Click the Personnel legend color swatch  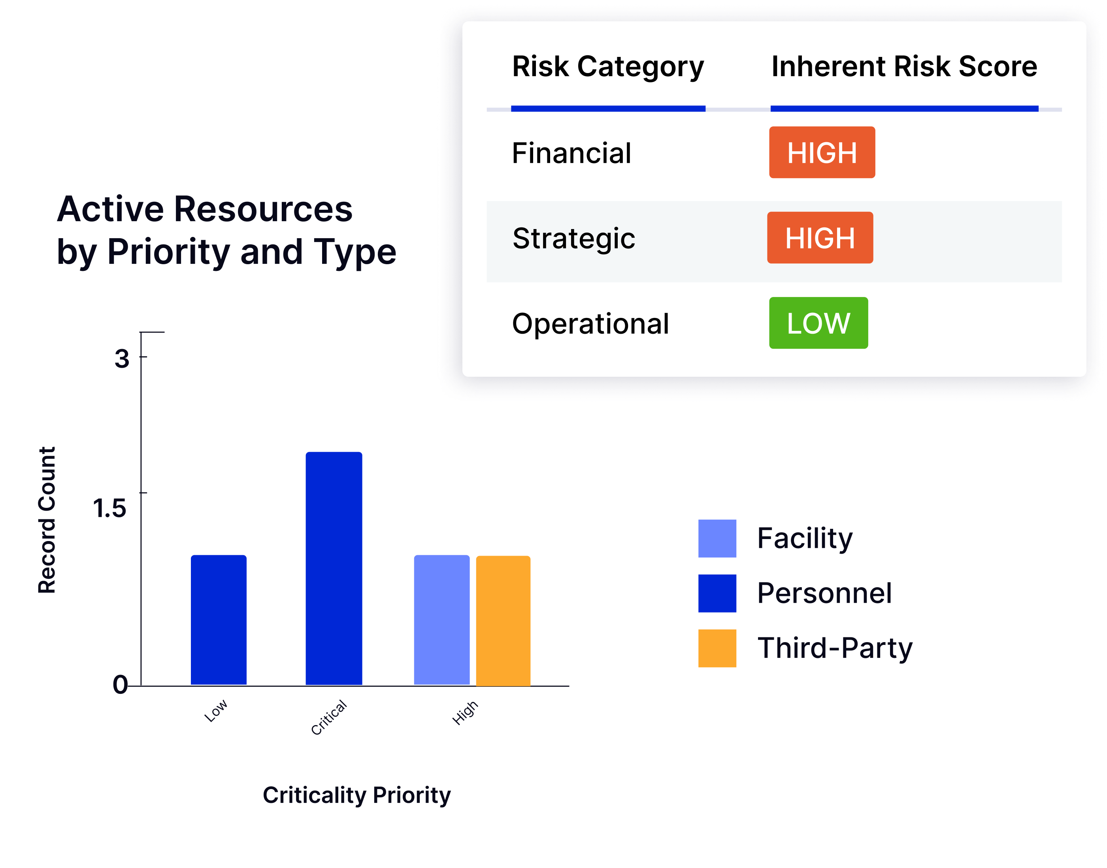click(717, 593)
